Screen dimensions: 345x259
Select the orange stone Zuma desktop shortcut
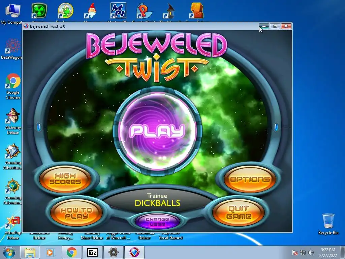(197, 10)
